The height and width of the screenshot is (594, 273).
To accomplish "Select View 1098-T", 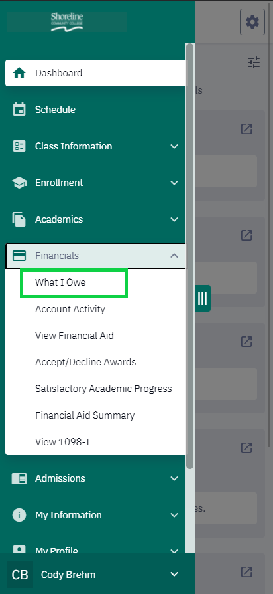I will tap(63, 442).
